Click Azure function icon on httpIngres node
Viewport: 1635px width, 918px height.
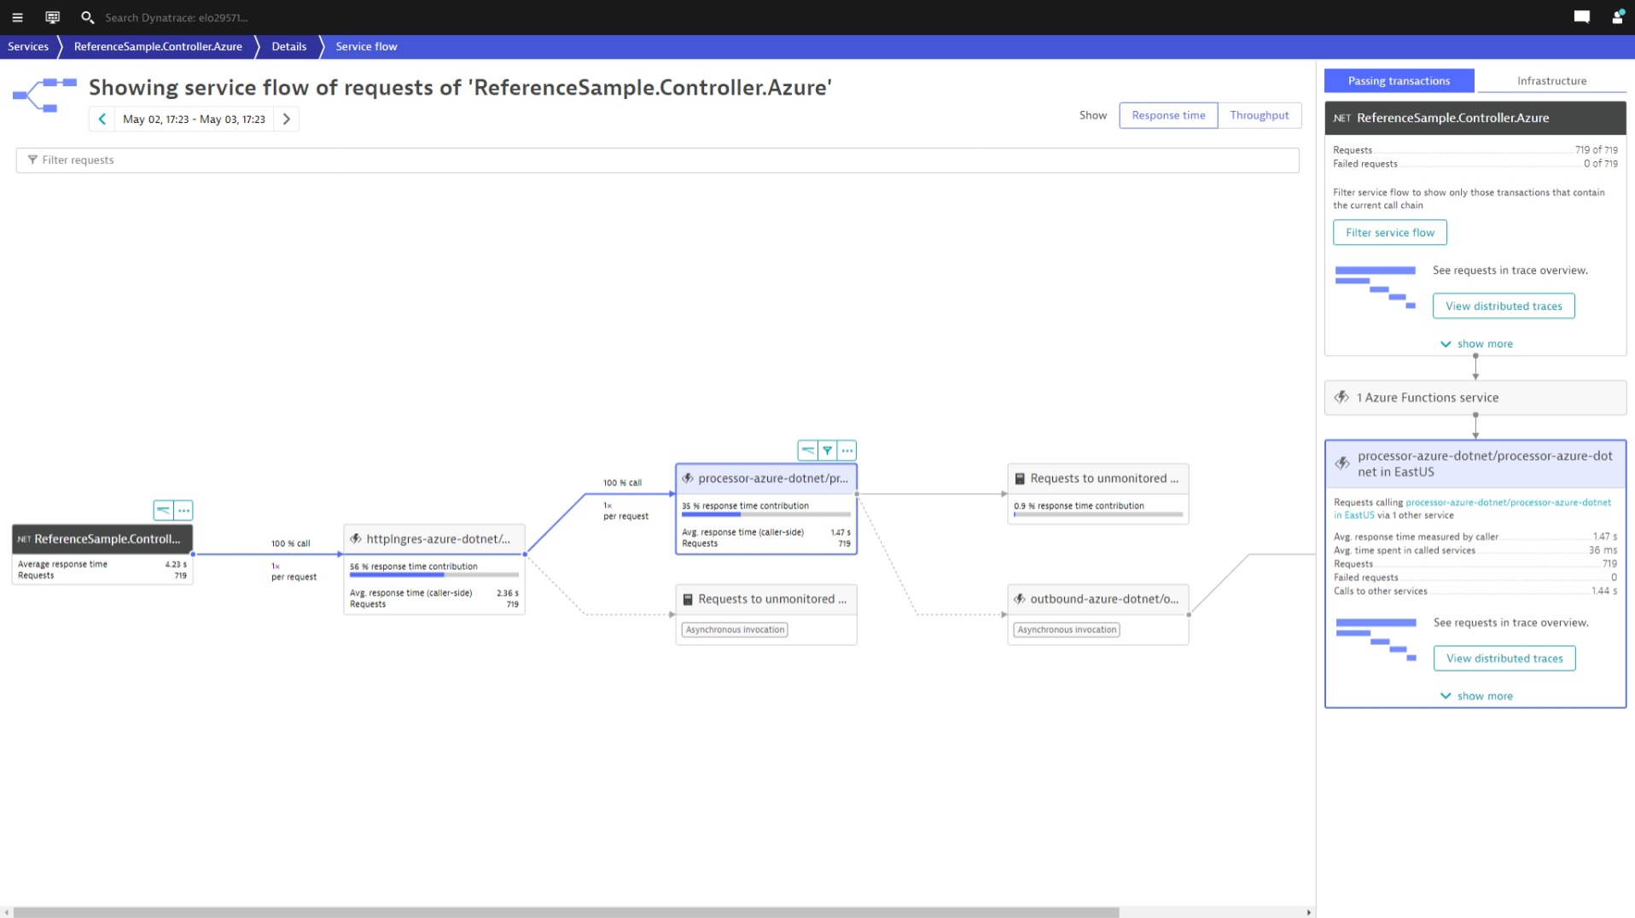(x=356, y=539)
